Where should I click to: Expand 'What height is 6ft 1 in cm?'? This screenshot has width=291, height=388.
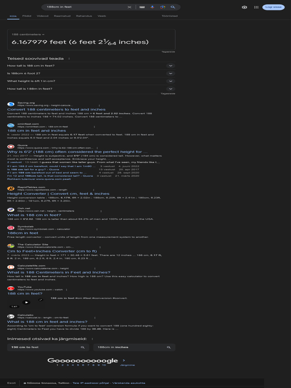(91, 81)
